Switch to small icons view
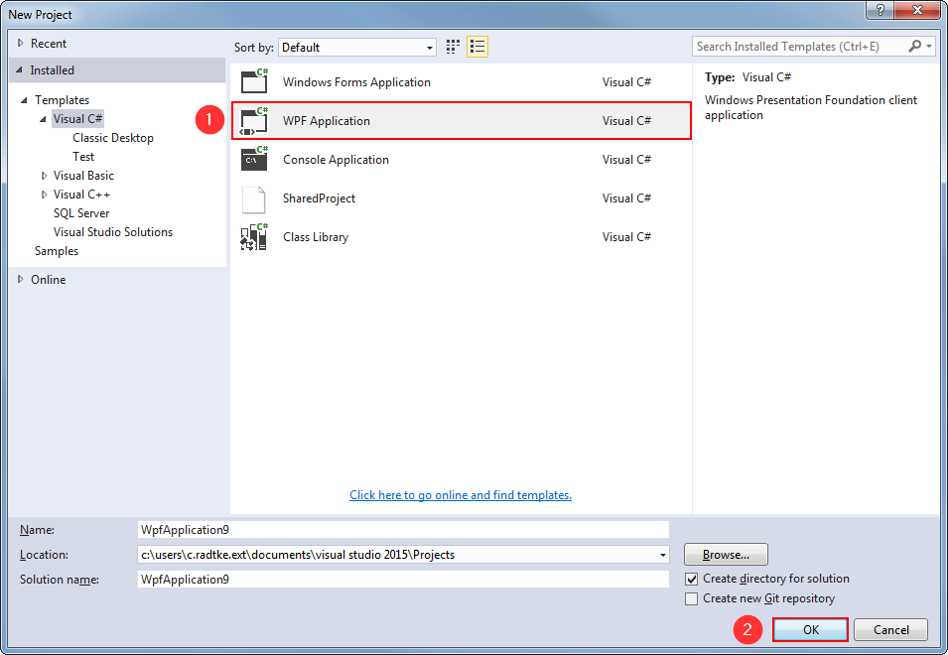Viewport: 948px width, 655px height. (453, 47)
